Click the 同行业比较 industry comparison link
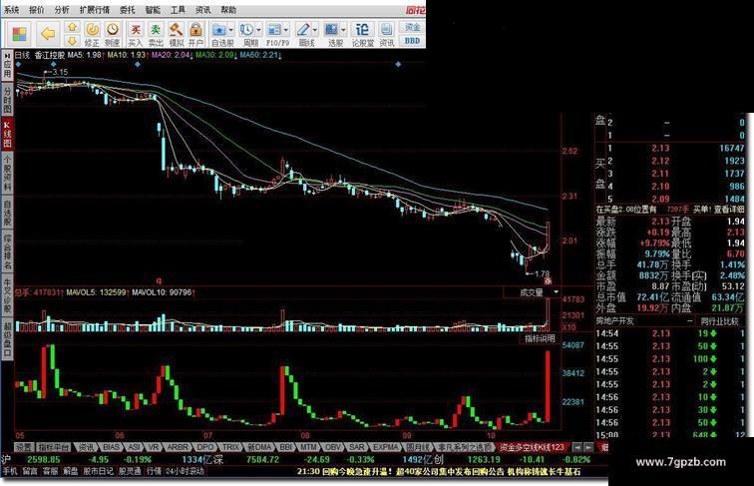The width and height of the screenshot is (754, 486). (719, 321)
